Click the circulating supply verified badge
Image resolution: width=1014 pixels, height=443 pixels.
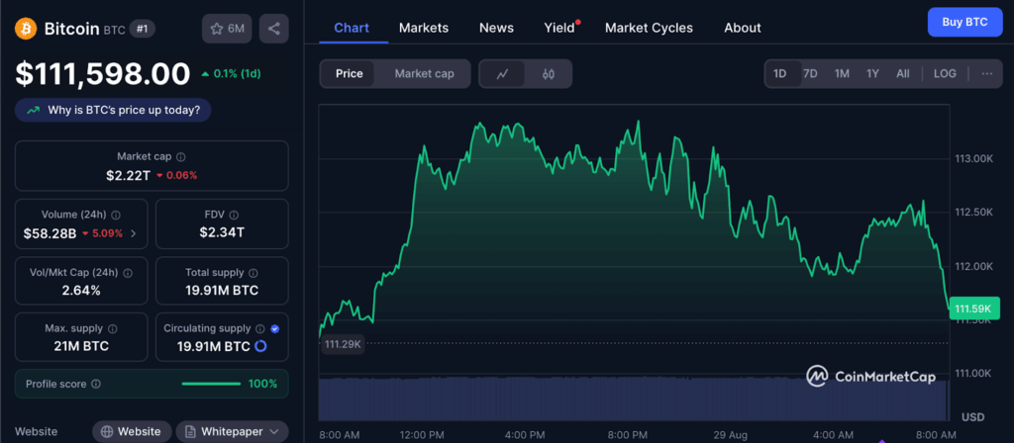[x=274, y=329]
